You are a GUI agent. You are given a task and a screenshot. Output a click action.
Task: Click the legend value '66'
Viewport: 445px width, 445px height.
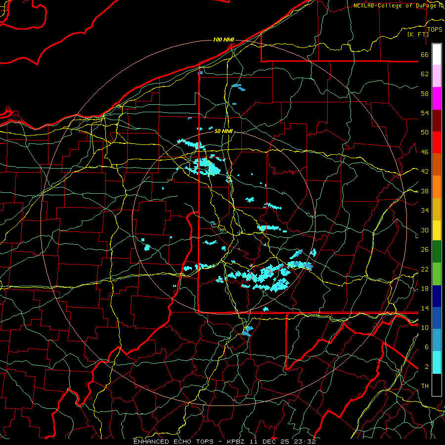tap(425, 54)
